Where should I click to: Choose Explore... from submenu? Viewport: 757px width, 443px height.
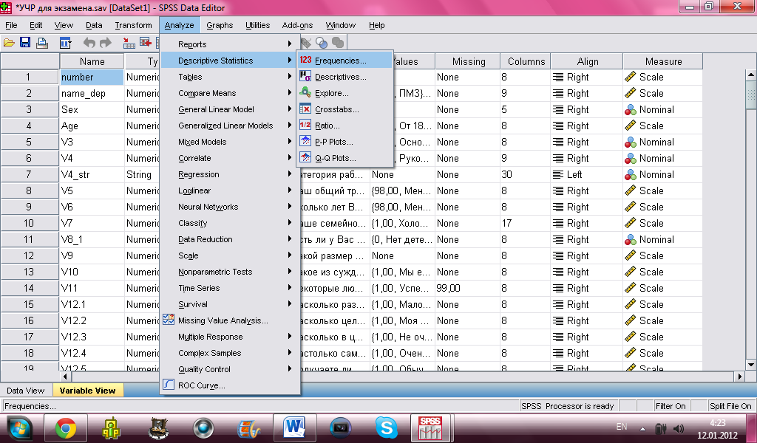tap(344, 93)
